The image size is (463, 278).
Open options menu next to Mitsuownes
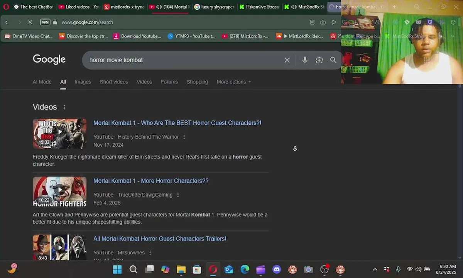(x=150, y=253)
